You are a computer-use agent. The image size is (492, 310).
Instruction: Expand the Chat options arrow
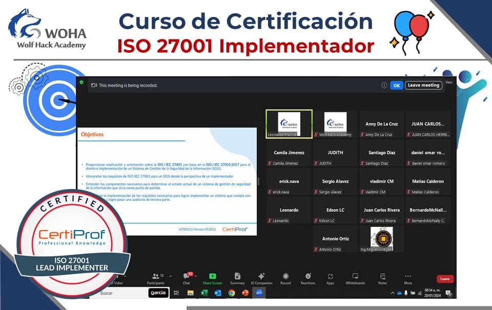[x=195, y=276]
